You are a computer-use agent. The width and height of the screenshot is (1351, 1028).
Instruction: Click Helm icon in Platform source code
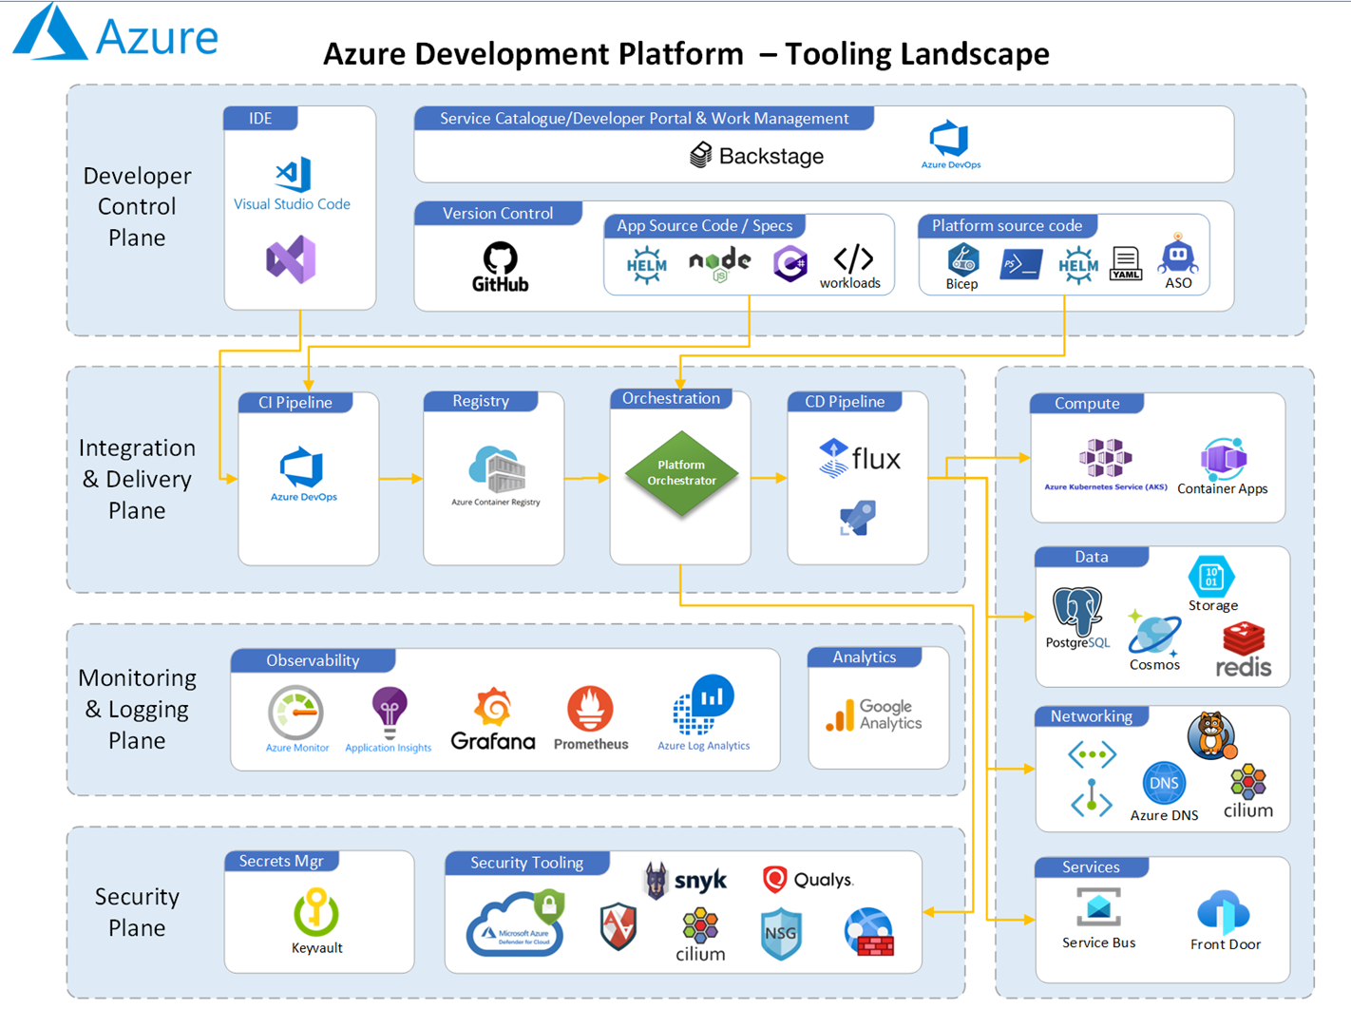pos(1077,265)
